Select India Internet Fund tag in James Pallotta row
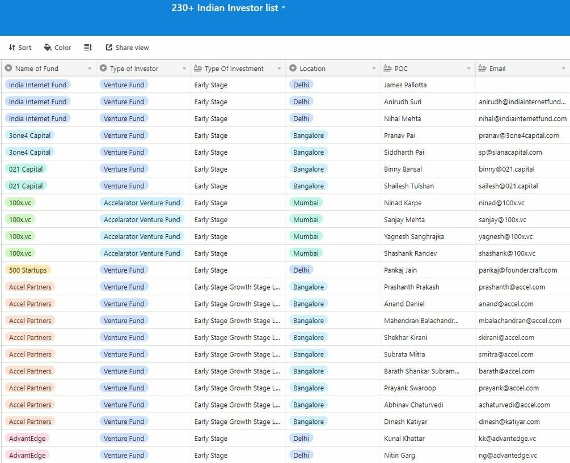Viewport: 570px width, 463px height. click(38, 85)
